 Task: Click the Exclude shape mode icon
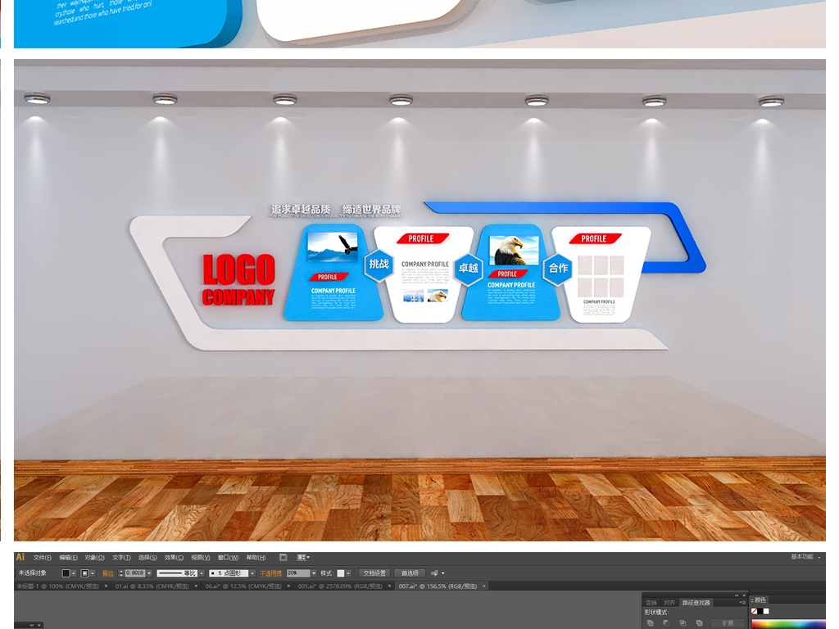[x=699, y=623]
